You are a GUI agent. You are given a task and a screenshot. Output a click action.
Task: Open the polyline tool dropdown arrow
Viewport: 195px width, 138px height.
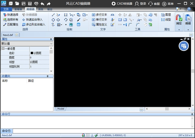(x=74, y=15)
